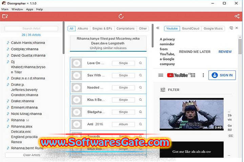Image resolution: width=244 pixels, height=162 pixels.
Task: Click the releases list scrollbar
Action: pos(152,36)
